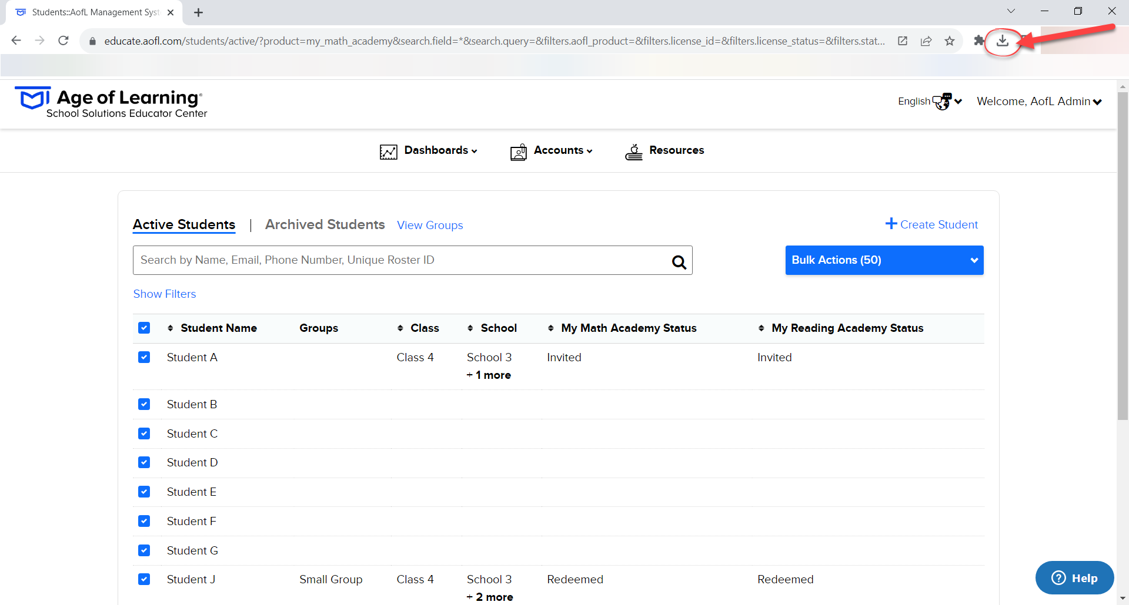
Task: Open the View Groups link
Action: 430,226
